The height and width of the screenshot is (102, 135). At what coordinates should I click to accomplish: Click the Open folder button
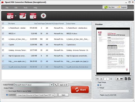[x=64, y=95]
